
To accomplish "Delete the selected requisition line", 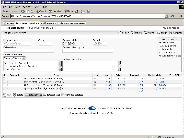I will tap(18, 95).
